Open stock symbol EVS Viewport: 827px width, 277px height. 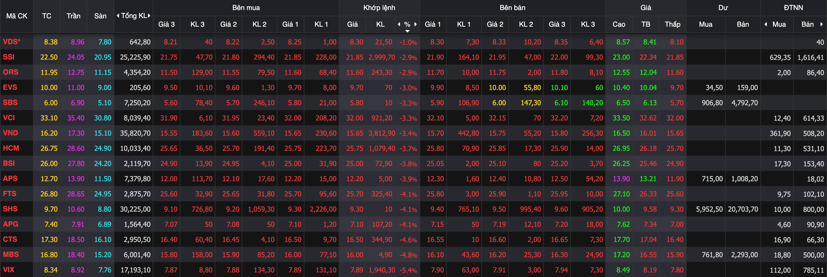[10, 87]
